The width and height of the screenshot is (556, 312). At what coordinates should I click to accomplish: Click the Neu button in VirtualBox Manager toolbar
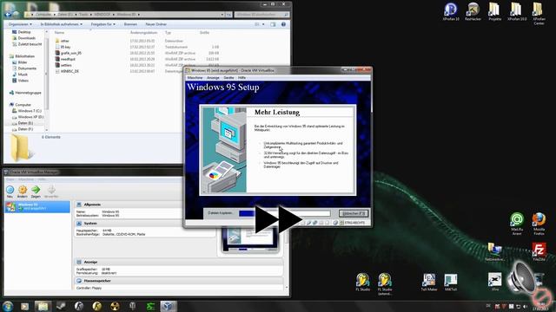click(x=10, y=192)
